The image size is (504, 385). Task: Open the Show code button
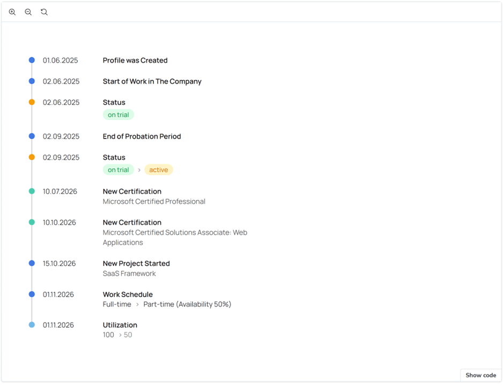point(480,375)
